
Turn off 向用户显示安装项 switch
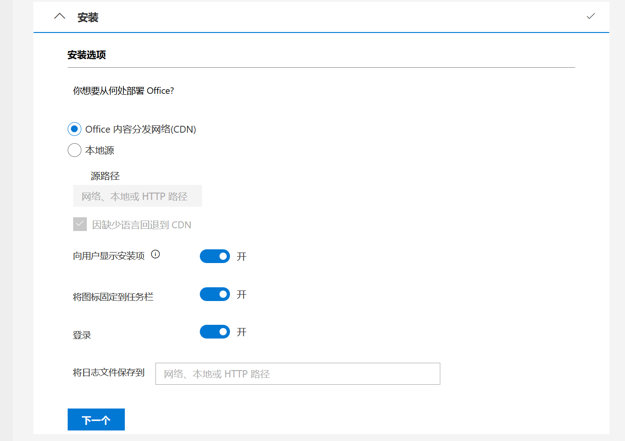click(x=215, y=256)
